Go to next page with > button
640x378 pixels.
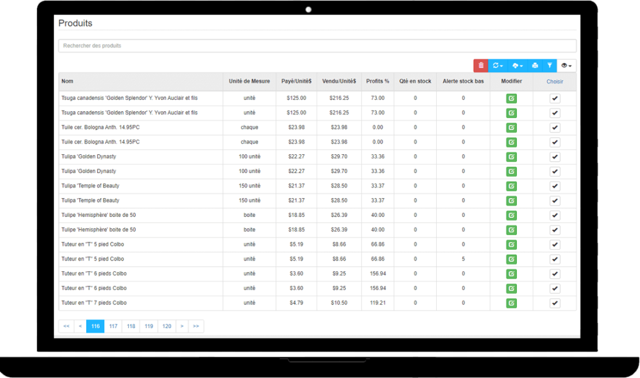coord(182,326)
